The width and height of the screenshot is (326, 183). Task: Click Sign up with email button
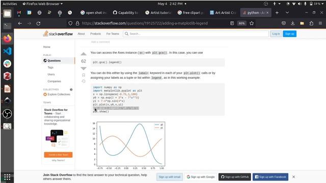pyautogui.click(x=170, y=177)
